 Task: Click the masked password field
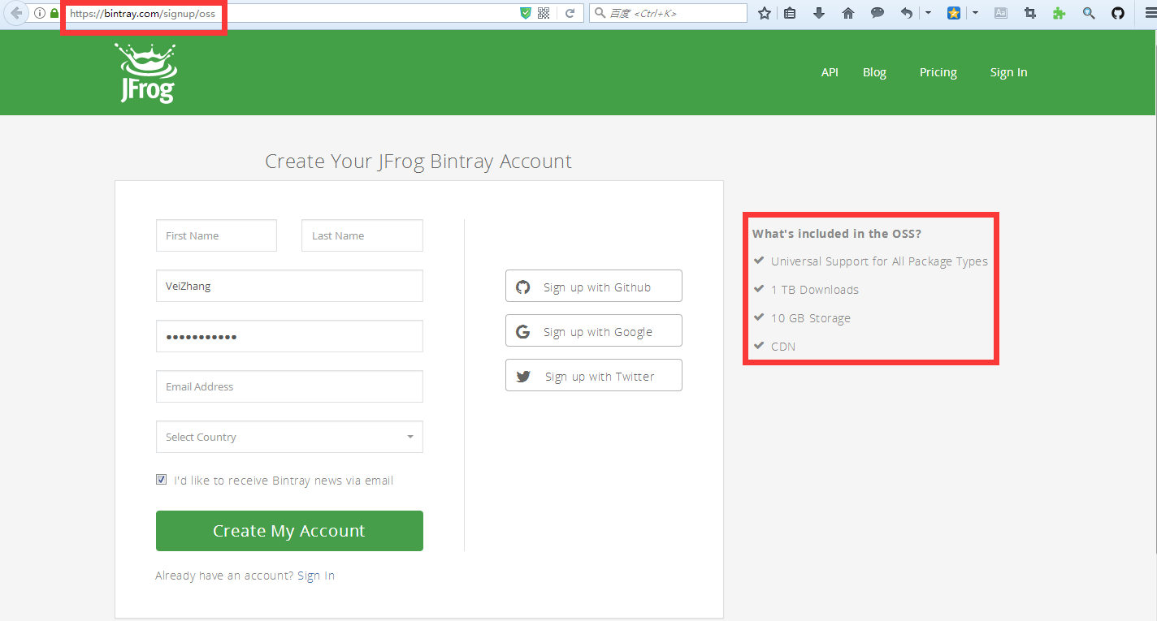(289, 336)
